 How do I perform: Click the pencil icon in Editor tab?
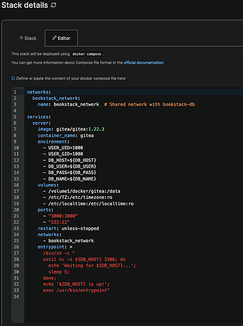pos(54,38)
